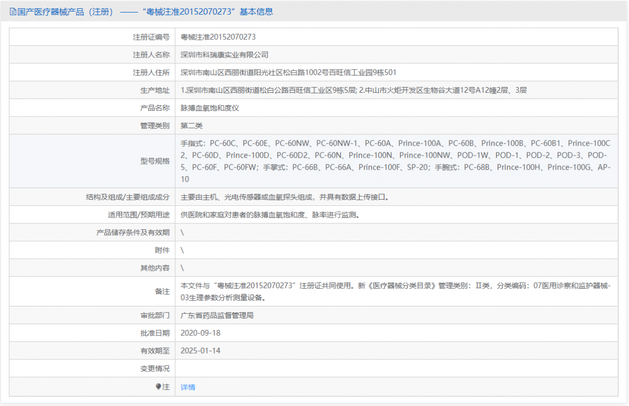The image size is (629, 406).
Task: Click the approval date 2020-09-18
Action: coord(200,333)
